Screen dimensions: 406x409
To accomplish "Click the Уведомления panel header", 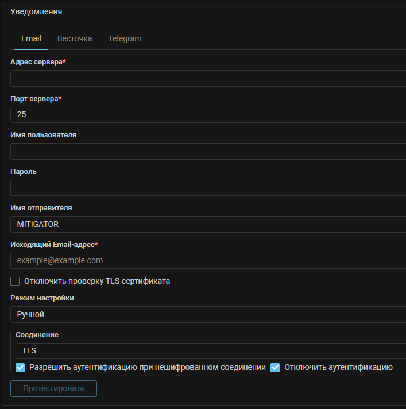I will pyautogui.click(x=37, y=11).
